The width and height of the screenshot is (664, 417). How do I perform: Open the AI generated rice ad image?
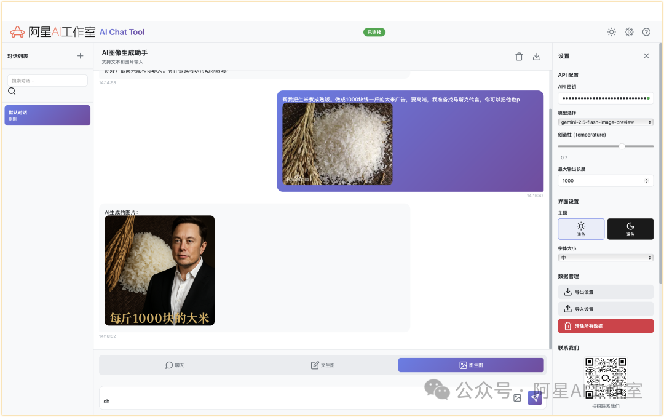(160, 271)
